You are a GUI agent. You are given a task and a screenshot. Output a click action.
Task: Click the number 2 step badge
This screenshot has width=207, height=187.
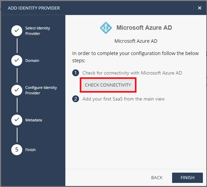tap(76, 99)
